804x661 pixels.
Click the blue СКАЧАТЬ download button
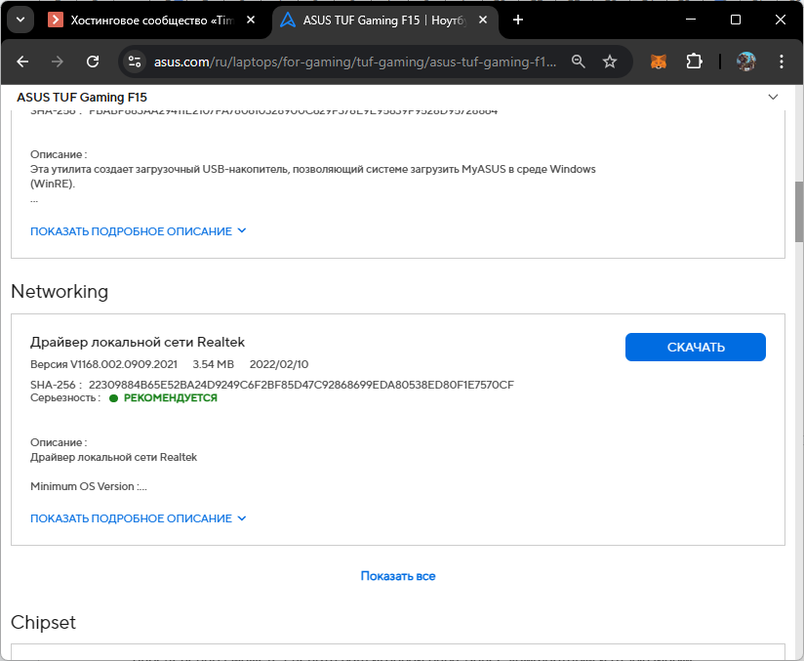695,347
